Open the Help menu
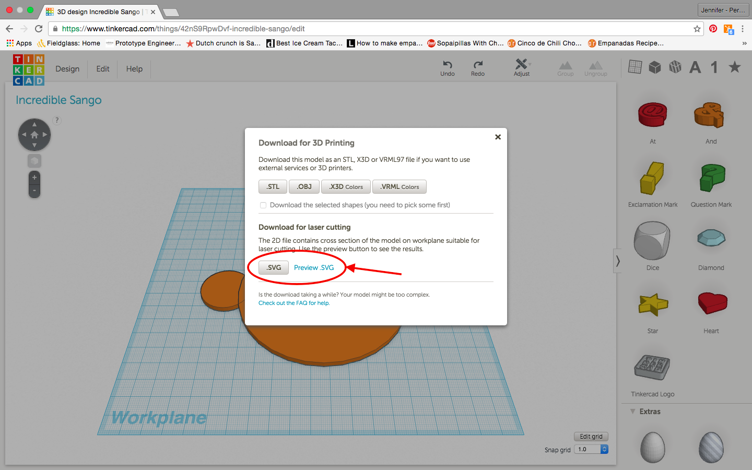752x470 pixels. tap(134, 69)
